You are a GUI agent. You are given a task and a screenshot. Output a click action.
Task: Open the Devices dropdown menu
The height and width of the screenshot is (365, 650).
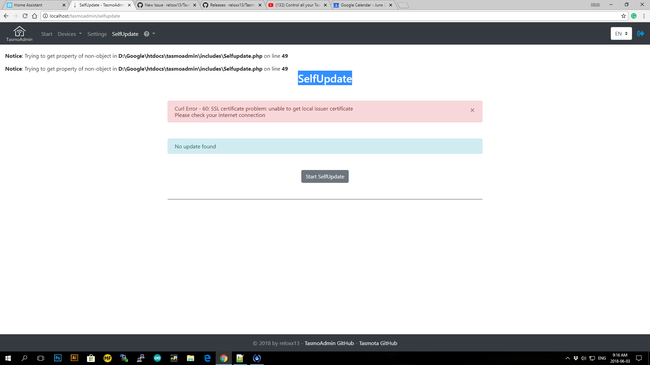point(69,34)
